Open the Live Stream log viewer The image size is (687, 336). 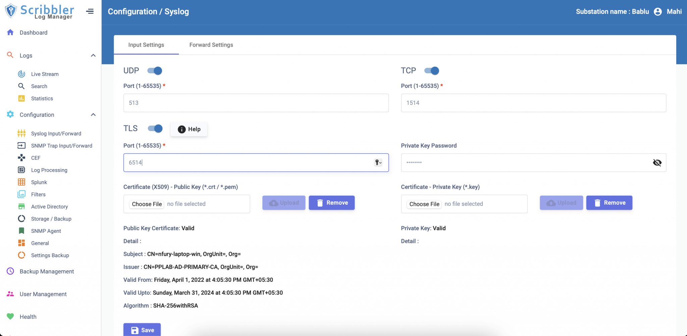44,74
